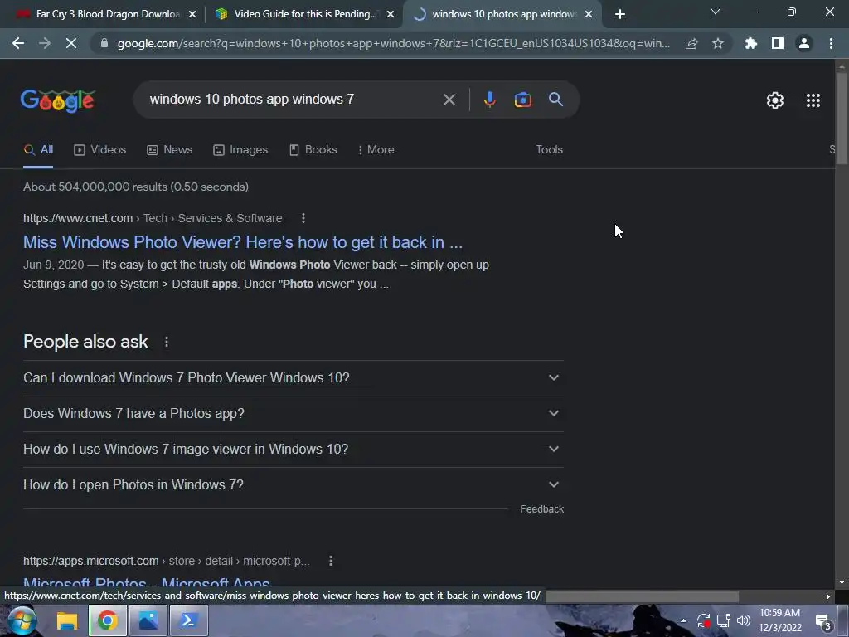Viewport: 849px width, 637px height.
Task: Open Google quick settings gear
Action: point(775,100)
